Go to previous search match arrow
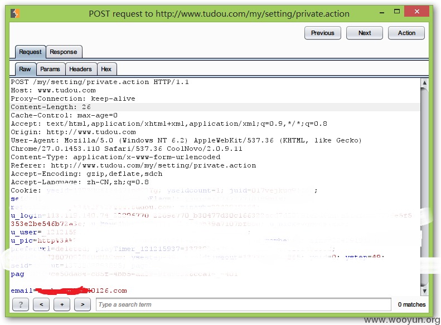 click(41, 304)
